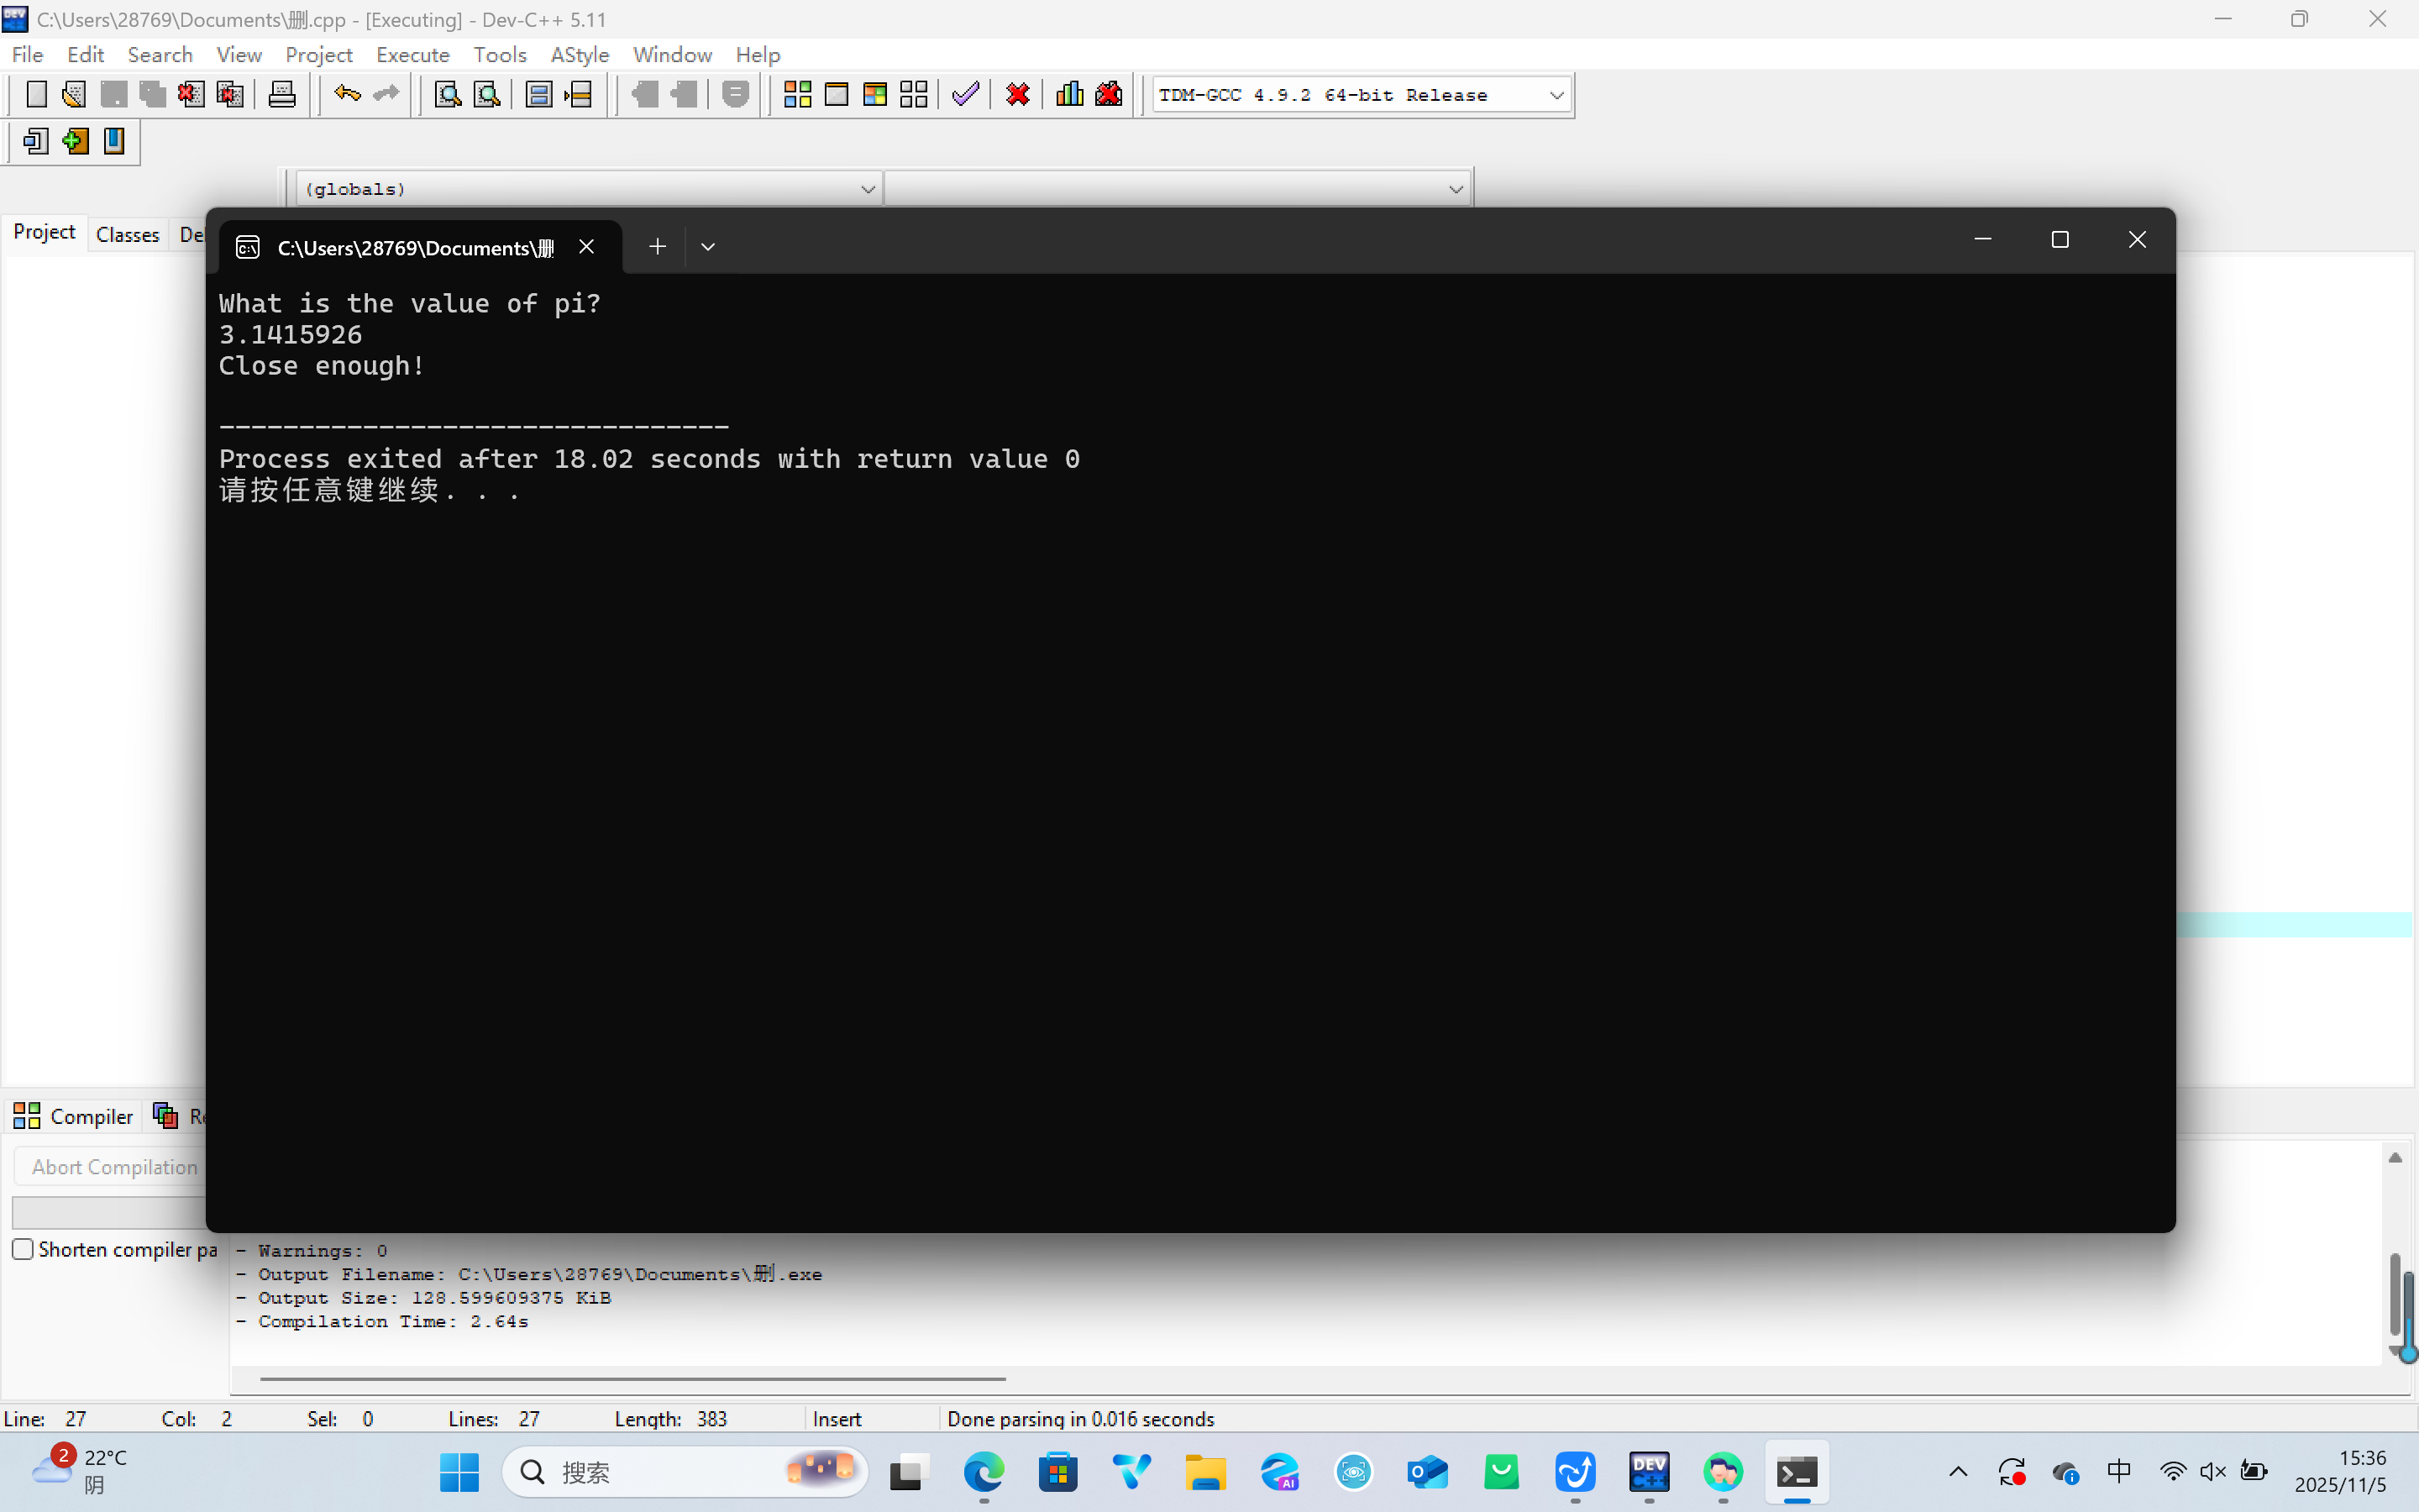Open the Execute menu

point(412,55)
